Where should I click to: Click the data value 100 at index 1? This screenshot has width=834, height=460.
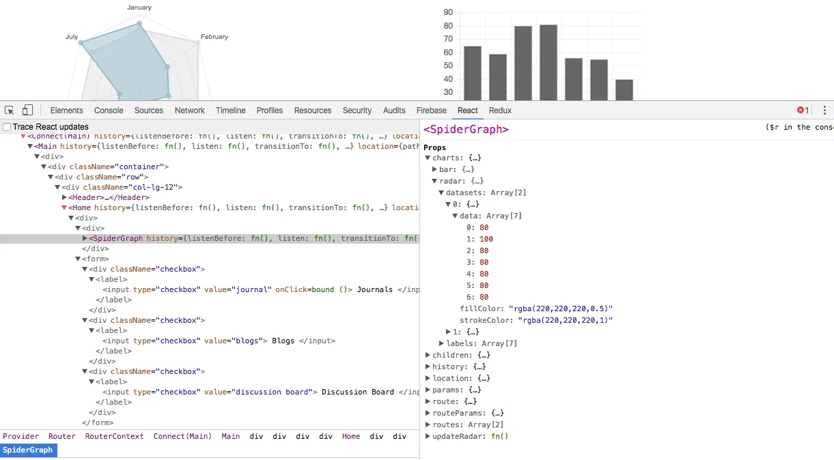(486, 239)
